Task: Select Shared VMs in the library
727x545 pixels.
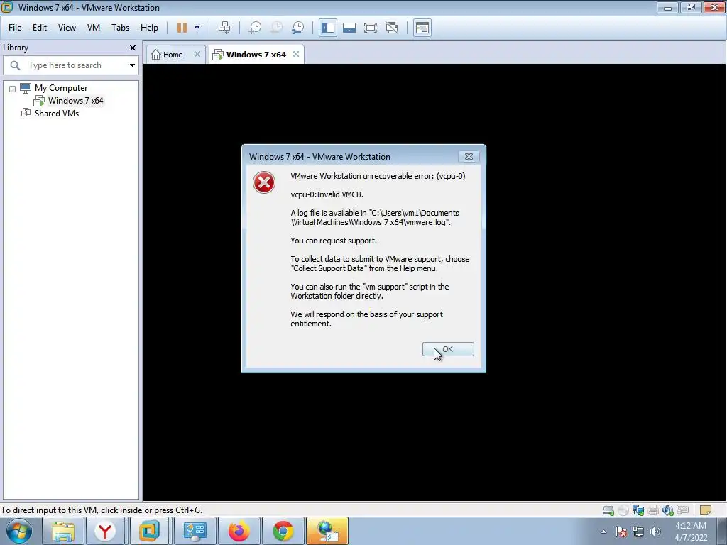Action: pyautogui.click(x=57, y=114)
